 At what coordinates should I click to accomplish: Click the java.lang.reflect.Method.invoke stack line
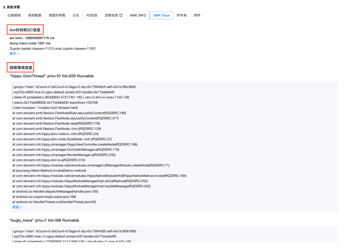click(x=49, y=171)
